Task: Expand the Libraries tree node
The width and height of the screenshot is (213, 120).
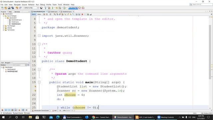Action: 3,28
